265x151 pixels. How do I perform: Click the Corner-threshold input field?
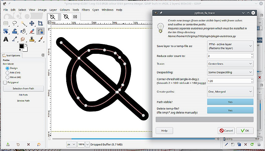coord(228,81)
